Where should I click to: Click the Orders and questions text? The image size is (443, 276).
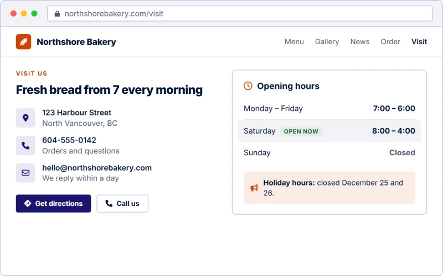pos(81,151)
